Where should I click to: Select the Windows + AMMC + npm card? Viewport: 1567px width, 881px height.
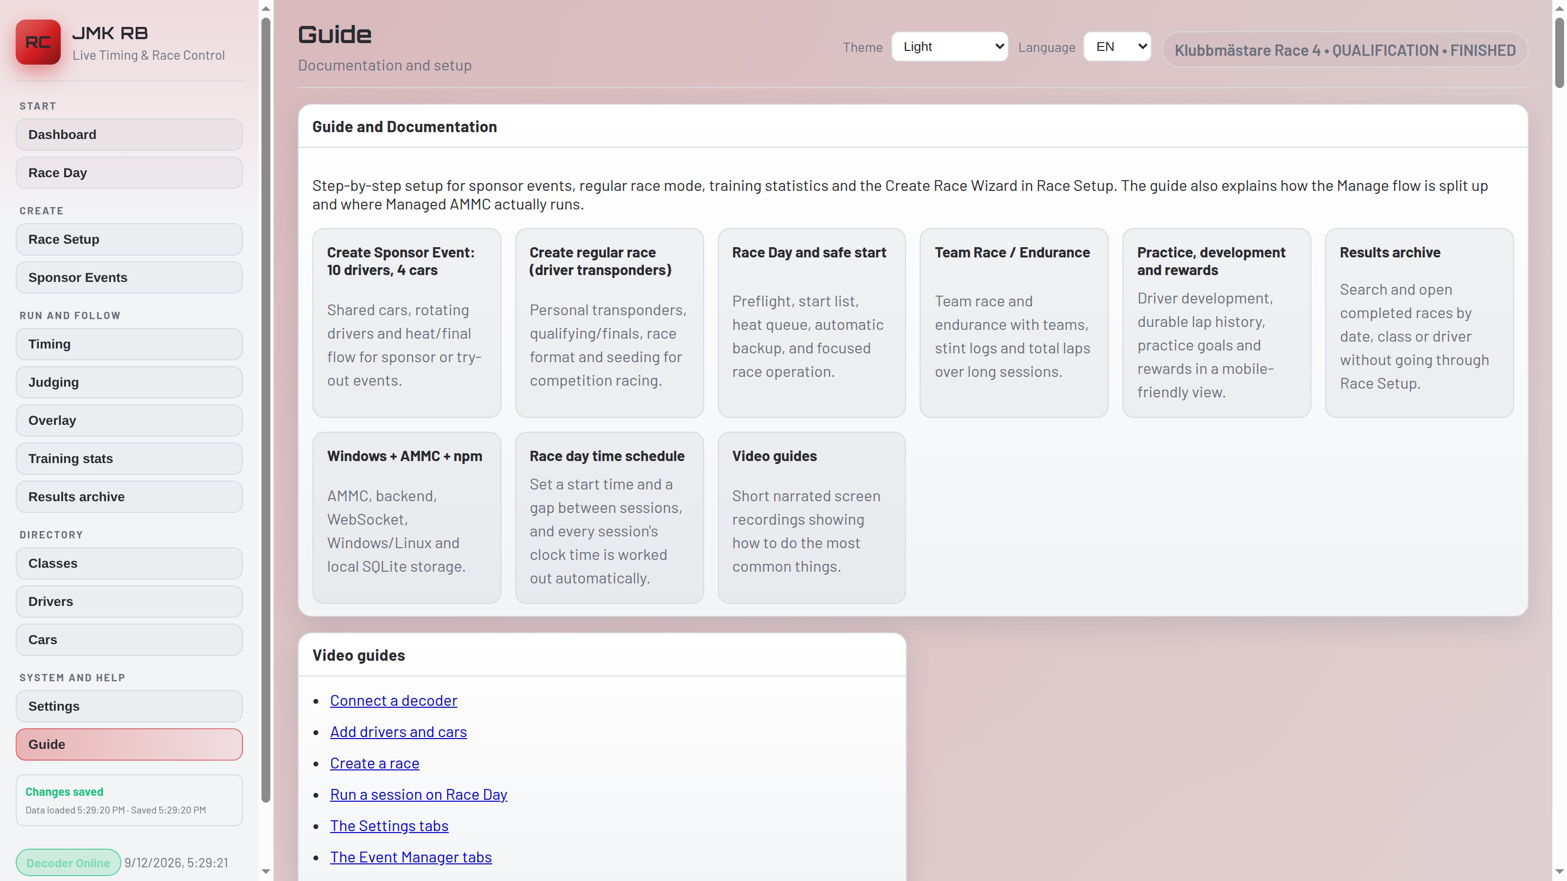point(406,517)
